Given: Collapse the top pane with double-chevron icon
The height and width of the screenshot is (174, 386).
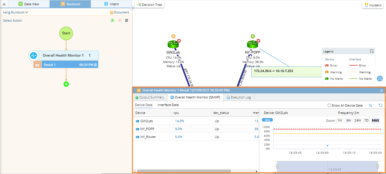Looking at the screenshot, I should [4, 4].
